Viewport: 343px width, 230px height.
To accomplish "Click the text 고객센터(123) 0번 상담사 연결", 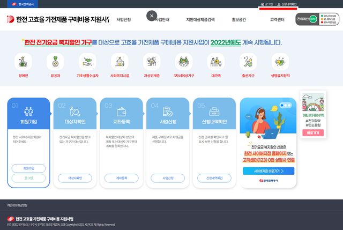I will [x=269, y=160].
